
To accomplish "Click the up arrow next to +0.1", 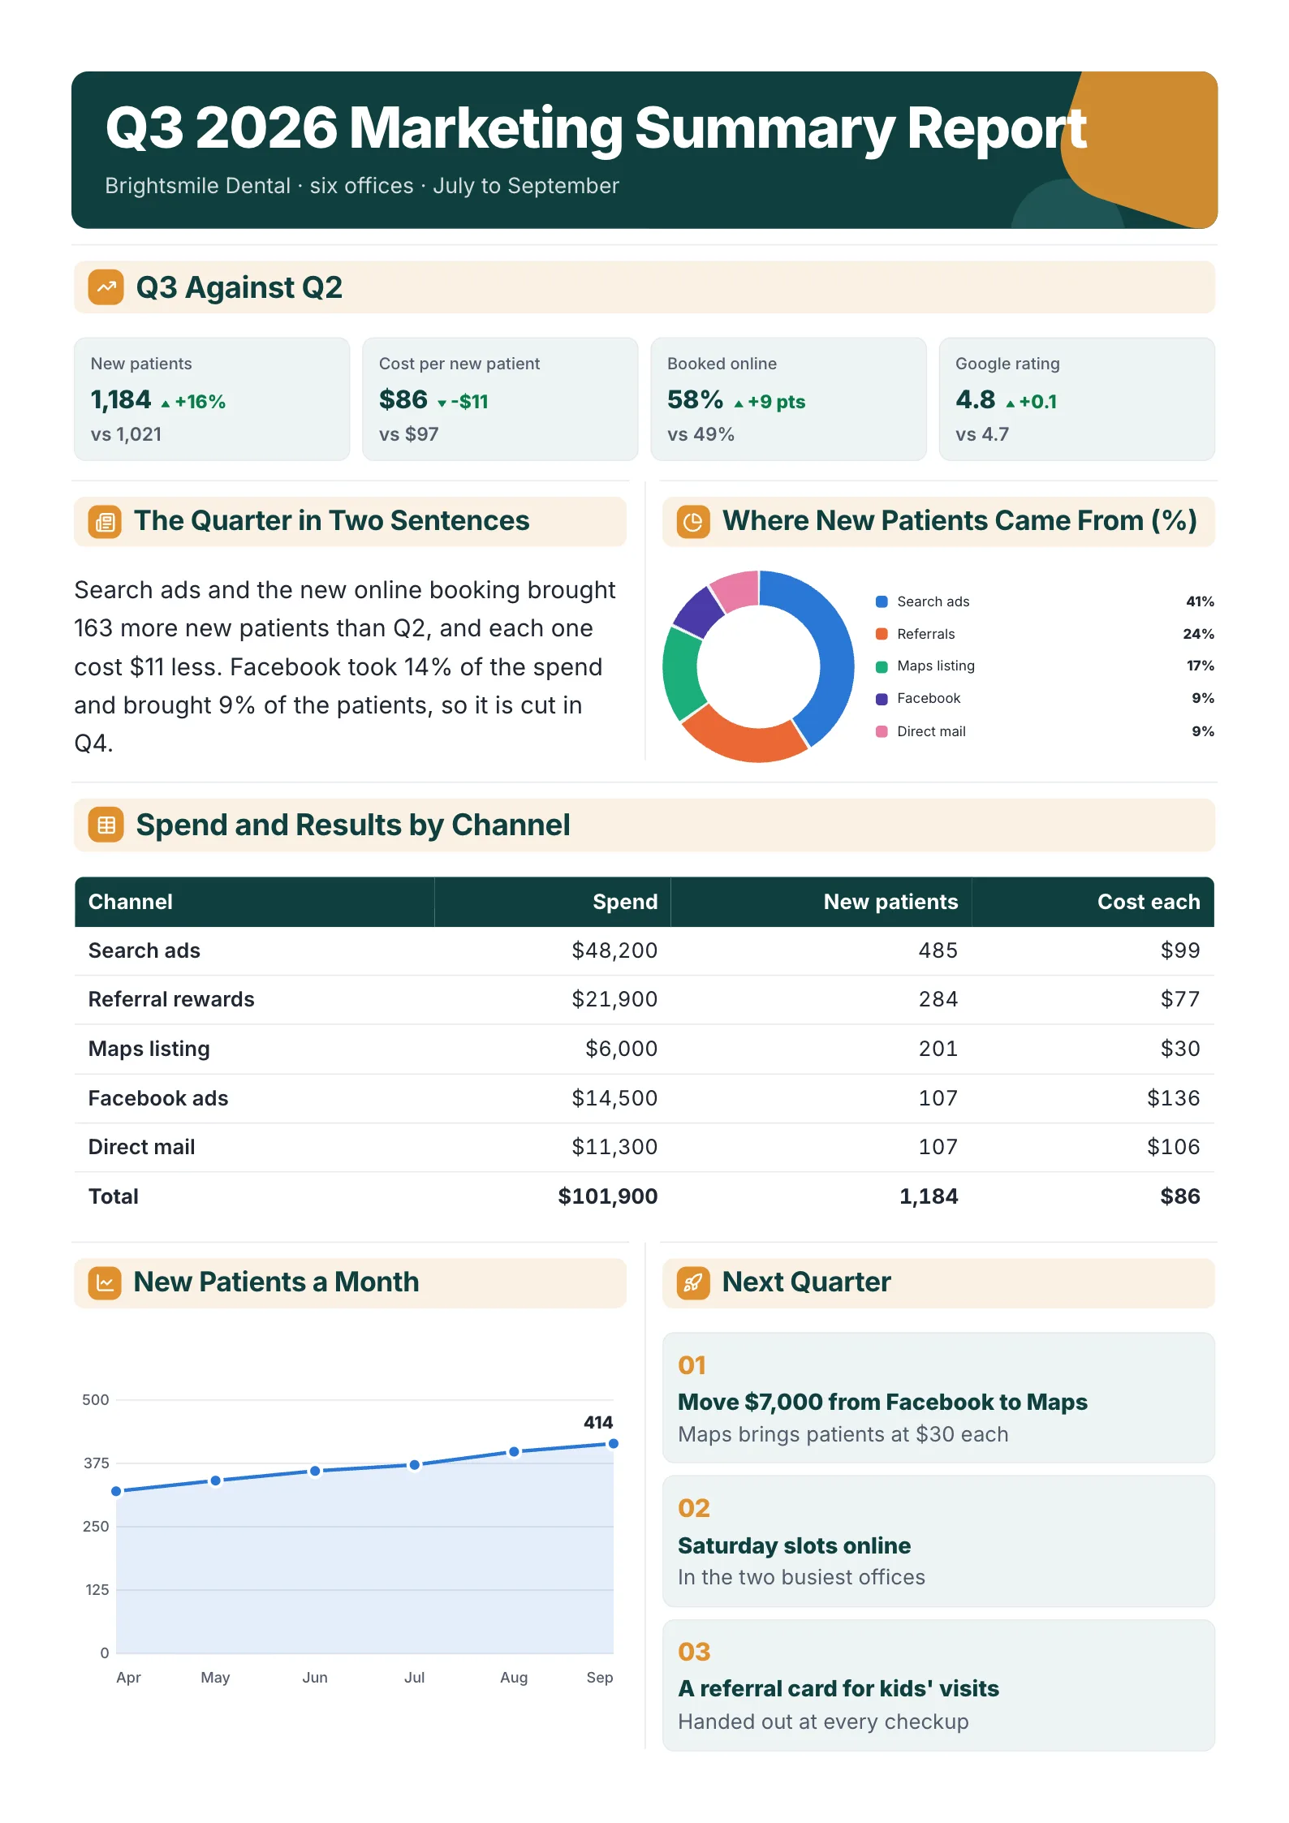I will (x=1011, y=403).
